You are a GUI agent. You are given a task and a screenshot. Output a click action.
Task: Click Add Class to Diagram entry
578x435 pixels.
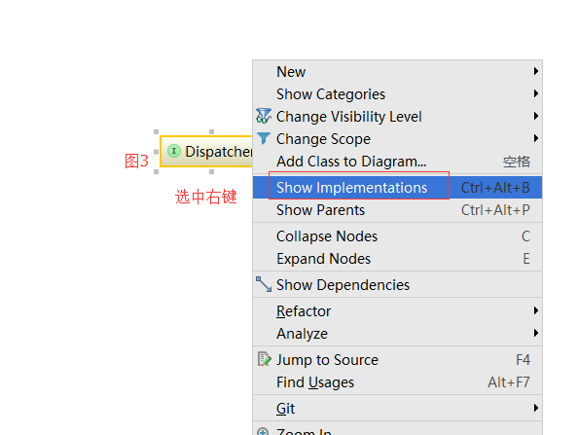pos(397,162)
